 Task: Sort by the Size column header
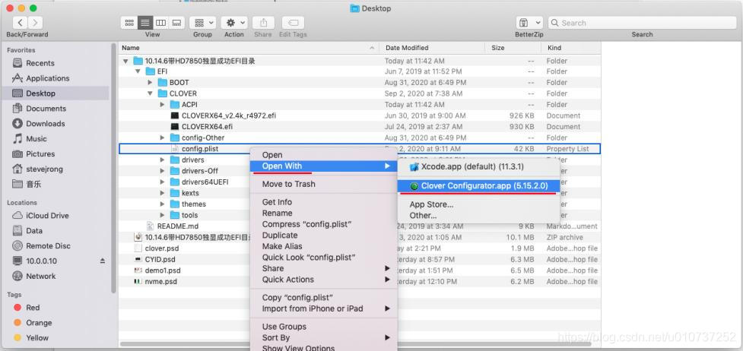pyautogui.click(x=512, y=48)
